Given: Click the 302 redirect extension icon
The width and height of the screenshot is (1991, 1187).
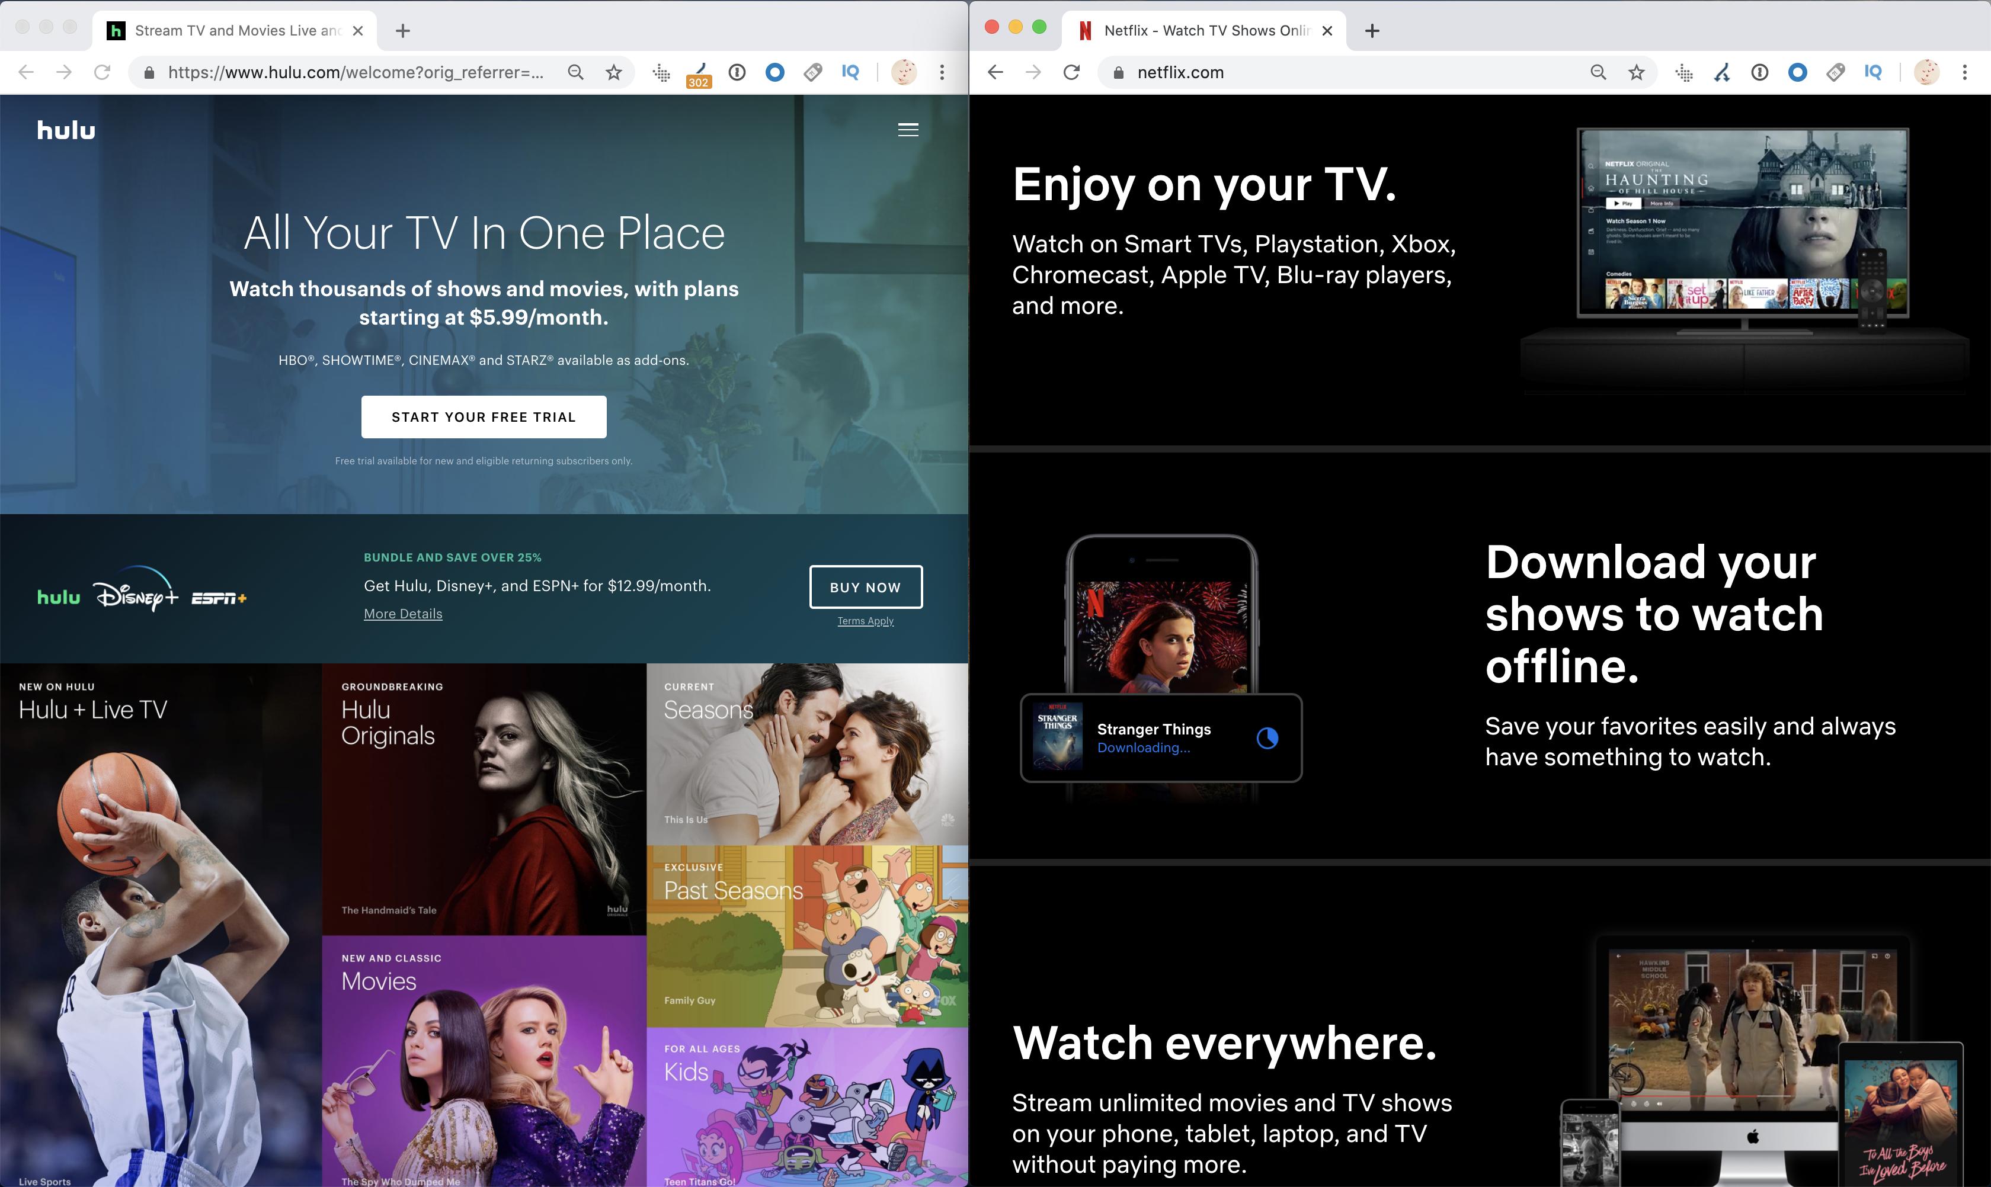Looking at the screenshot, I should pos(699,73).
